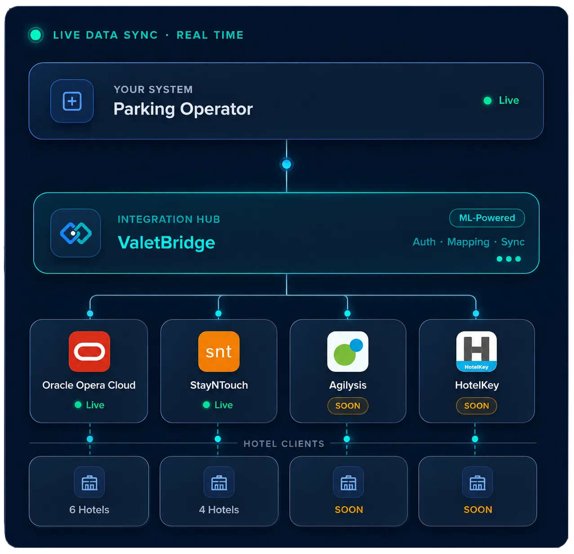Click the three dots in ValetBridge card

point(509,259)
